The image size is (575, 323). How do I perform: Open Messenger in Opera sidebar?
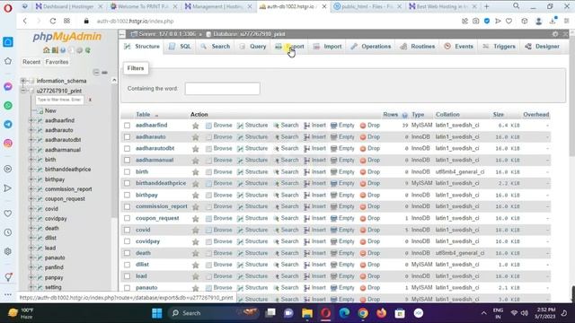click(x=8, y=86)
